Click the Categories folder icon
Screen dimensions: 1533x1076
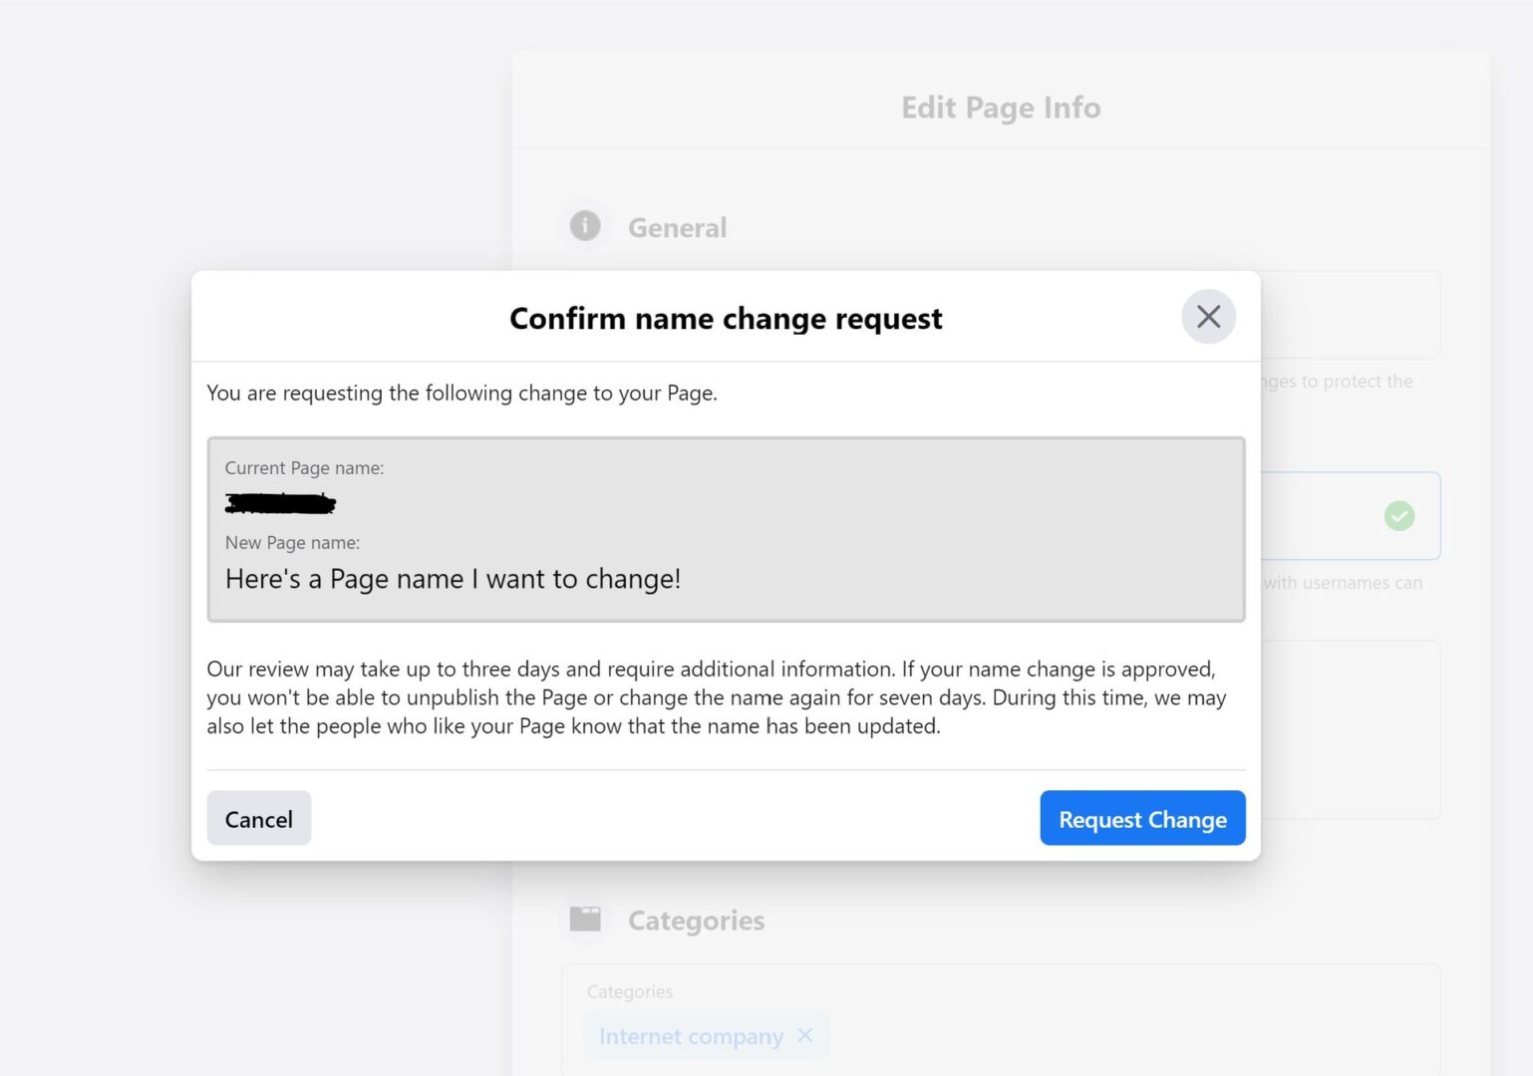pos(585,919)
